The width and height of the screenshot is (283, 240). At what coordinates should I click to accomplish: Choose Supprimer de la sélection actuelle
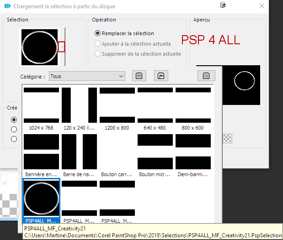97,54
